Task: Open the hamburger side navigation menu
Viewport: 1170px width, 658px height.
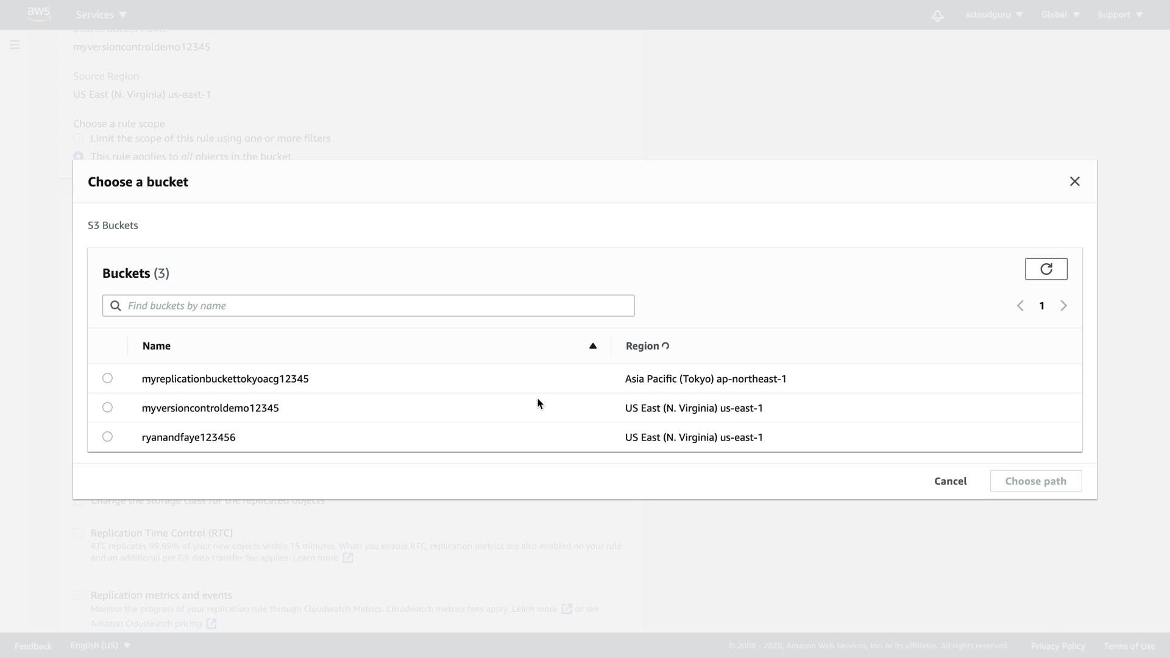Action: point(15,45)
